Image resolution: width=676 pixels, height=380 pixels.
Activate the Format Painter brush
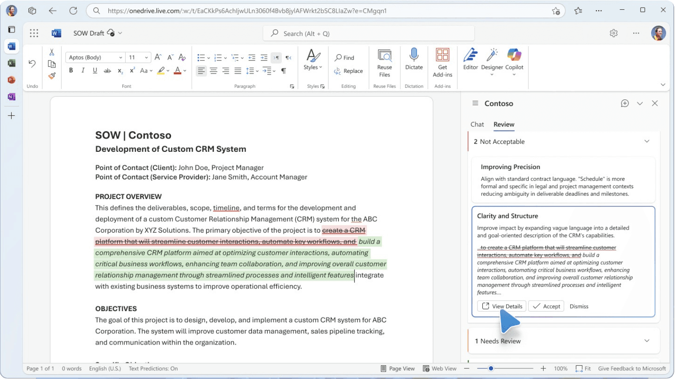[x=52, y=76]
